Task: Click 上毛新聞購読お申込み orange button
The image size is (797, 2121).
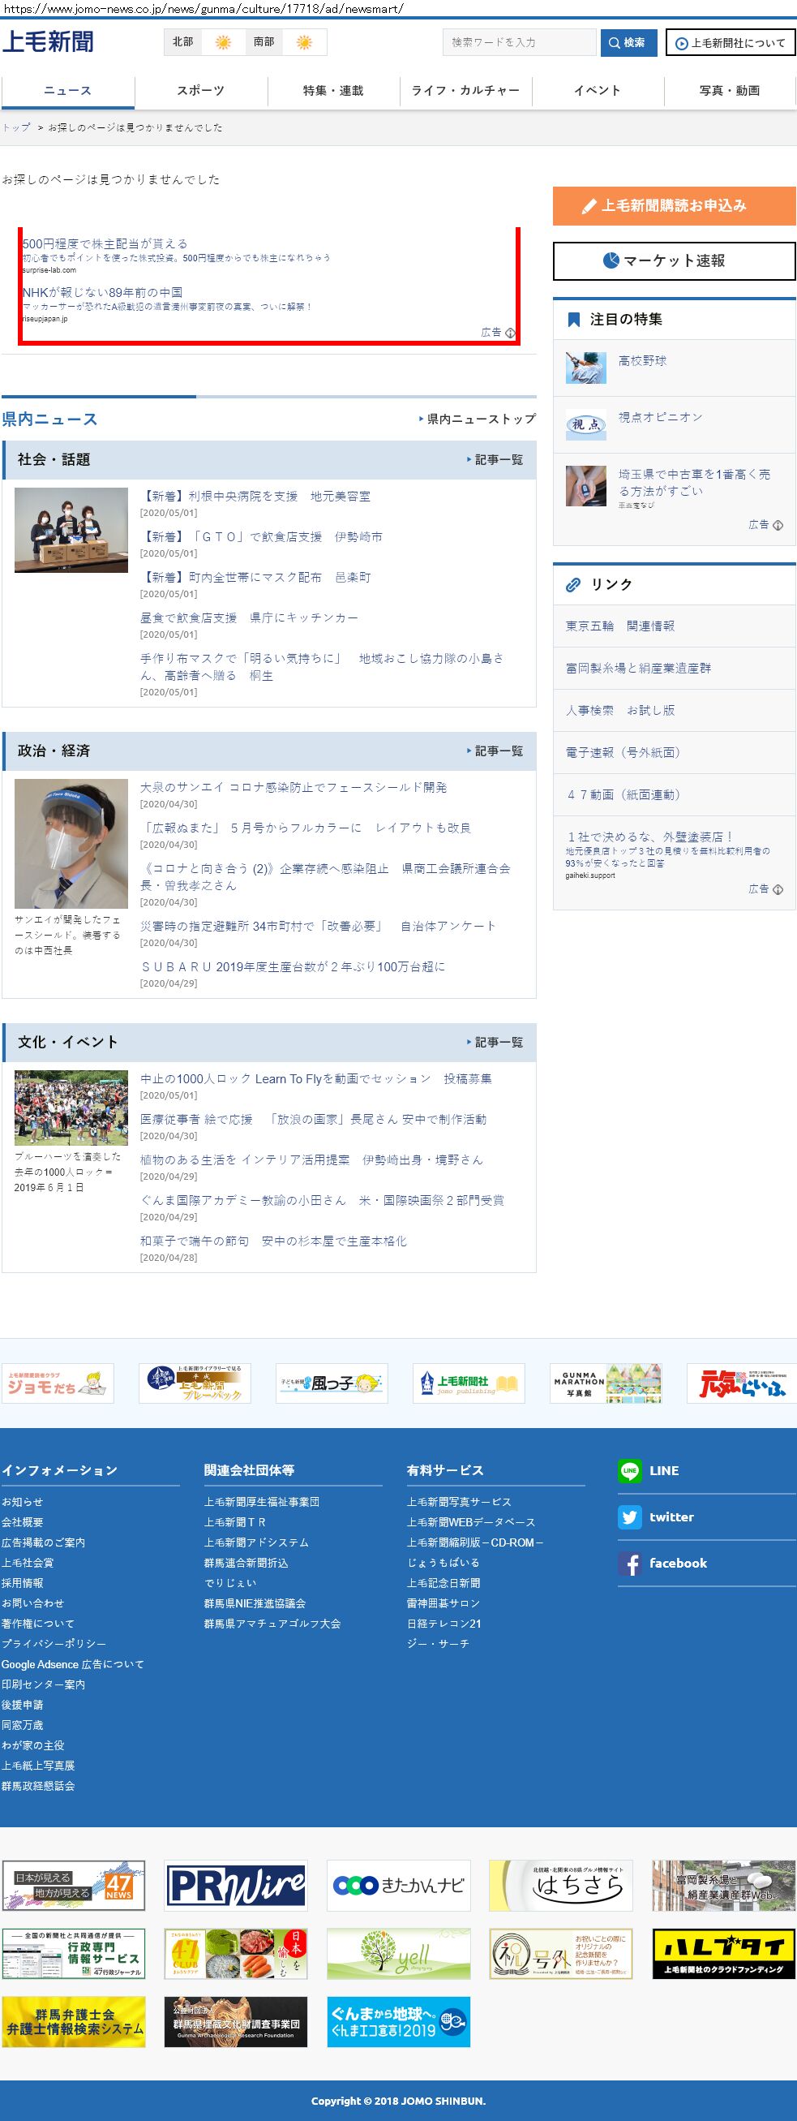Action: [x=674, y=206]
